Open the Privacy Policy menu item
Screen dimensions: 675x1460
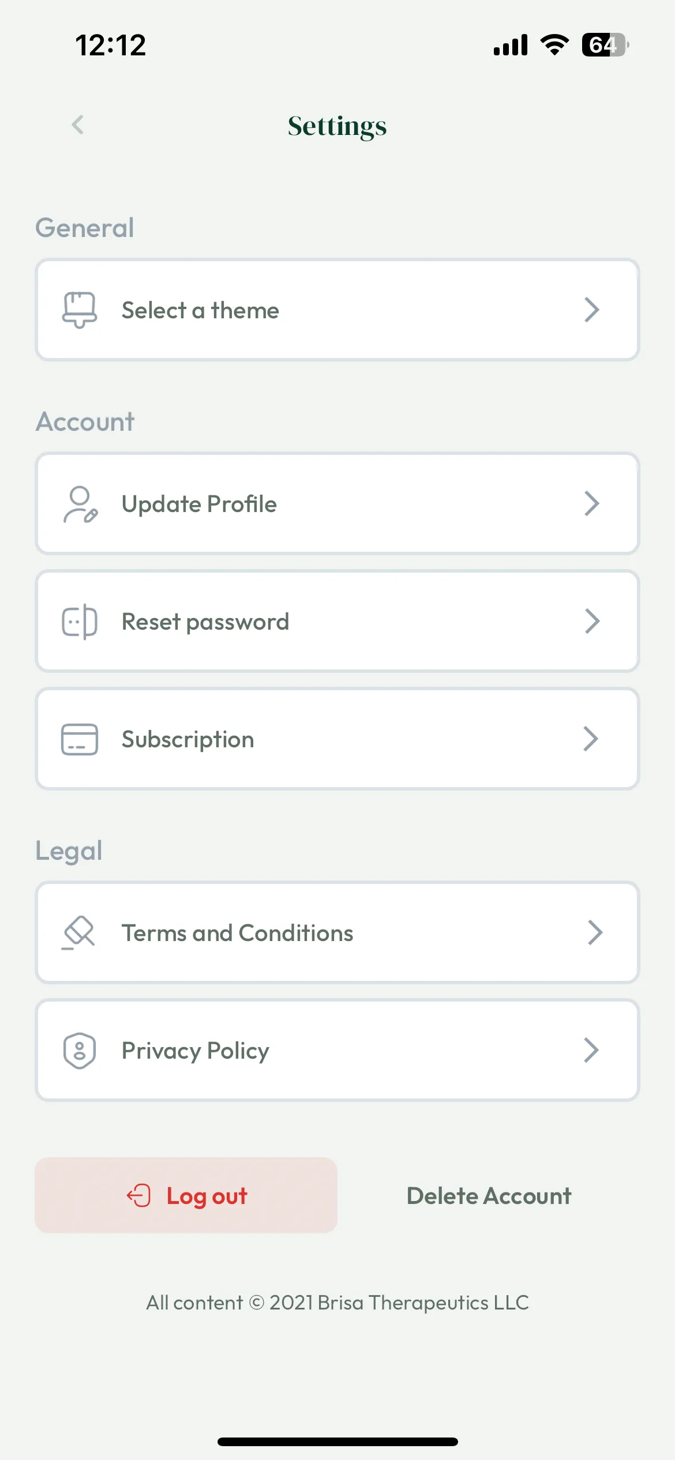[x=337, y=1051]
